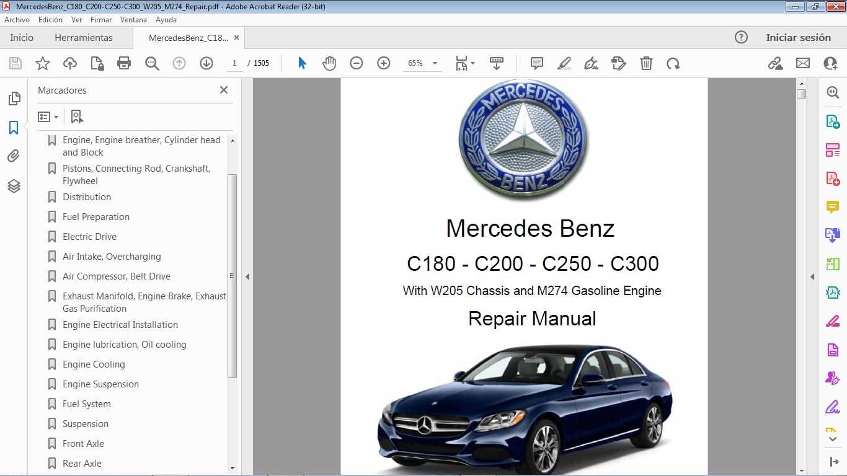The image size is (847, 476).
Task: Open the Fuel Preparation bookmark
Action: point(95,217)
